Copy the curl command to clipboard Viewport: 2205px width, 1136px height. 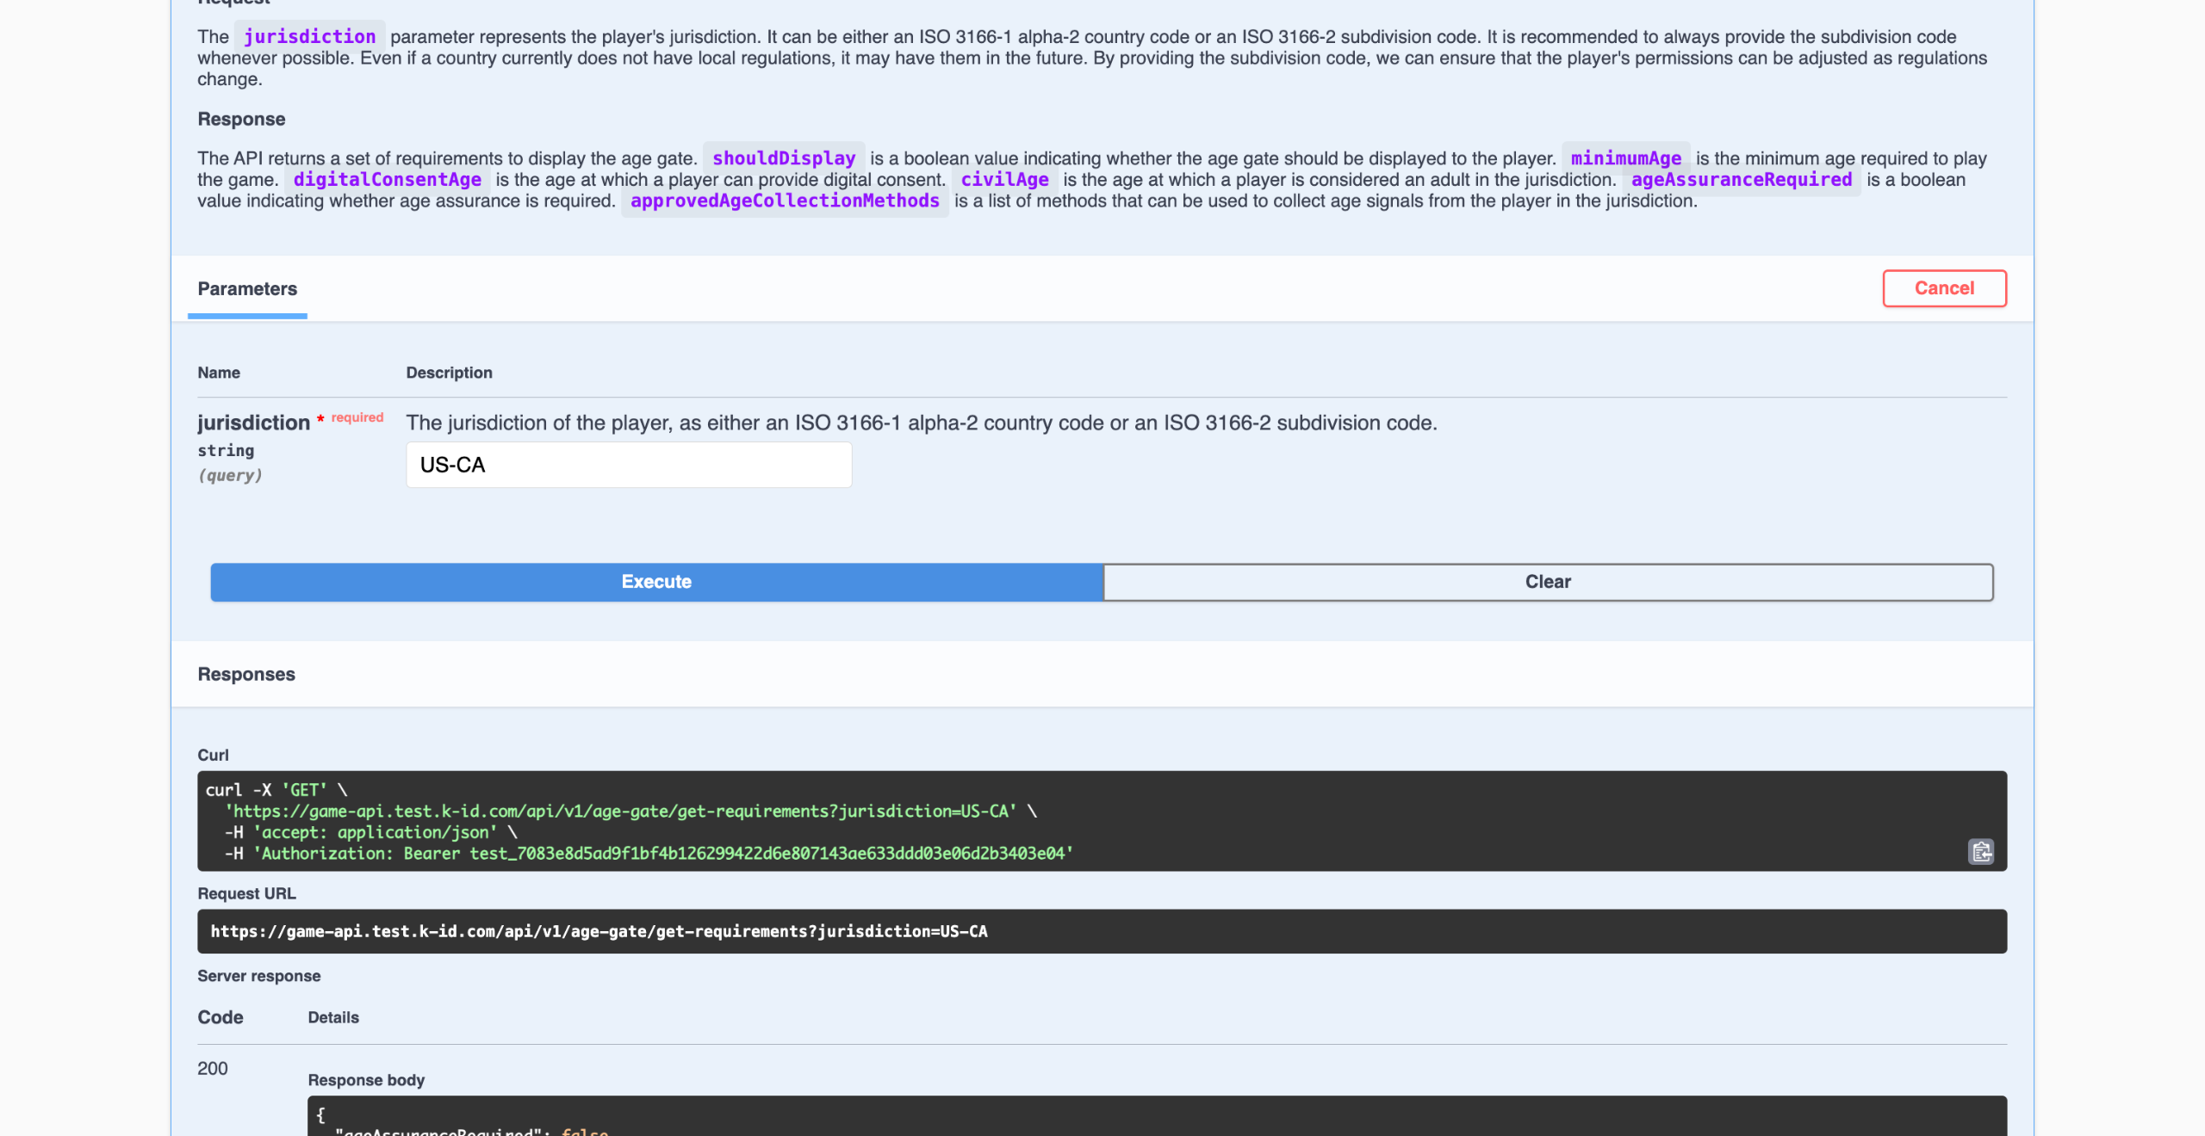[x=1980, y=851]
